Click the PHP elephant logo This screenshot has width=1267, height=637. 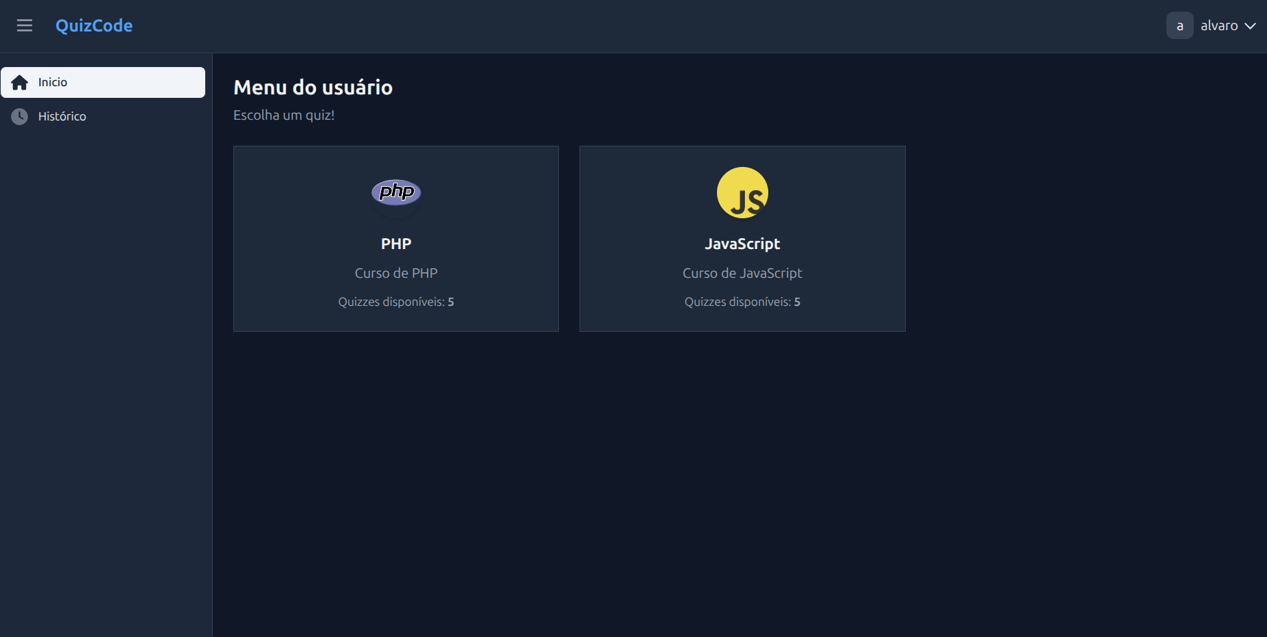[x=396, y=192]
